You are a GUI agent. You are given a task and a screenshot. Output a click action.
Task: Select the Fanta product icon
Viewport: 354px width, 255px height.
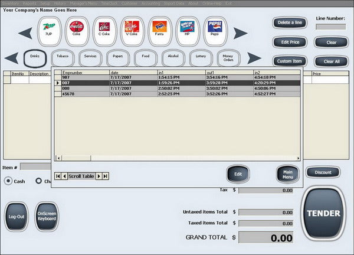coord(160,31)
